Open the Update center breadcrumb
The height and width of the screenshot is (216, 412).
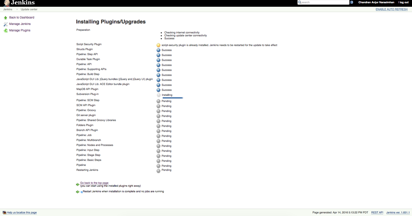29,9
